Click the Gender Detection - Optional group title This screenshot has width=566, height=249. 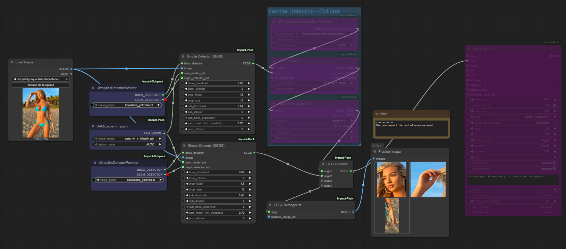(x=304, y=11)
